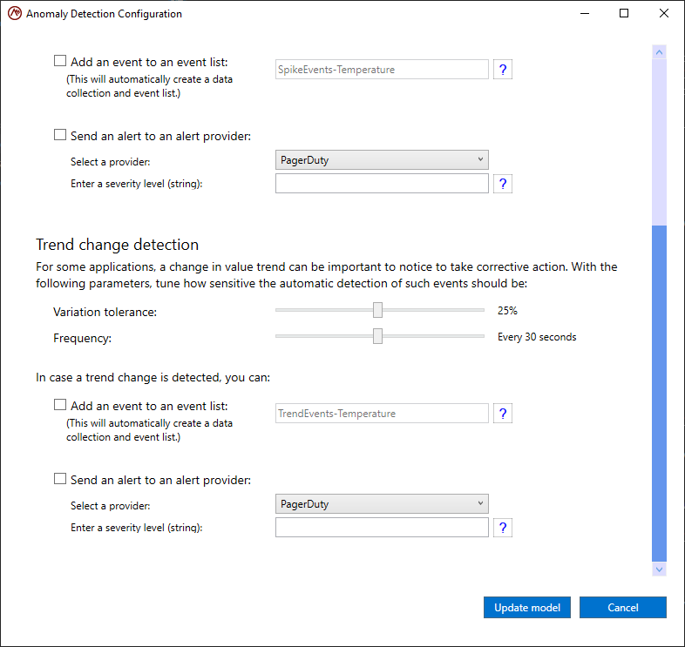Open help for spike alert severity level

502,184
